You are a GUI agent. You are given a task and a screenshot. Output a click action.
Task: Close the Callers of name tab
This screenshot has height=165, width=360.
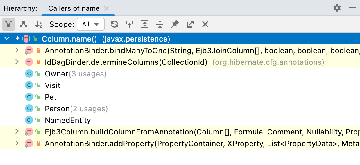pyautogui.click(x=106, y=8)
